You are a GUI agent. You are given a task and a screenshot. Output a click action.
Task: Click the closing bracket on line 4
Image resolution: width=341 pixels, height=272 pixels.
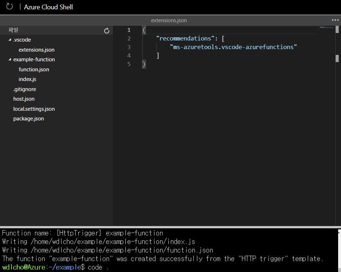(158, 56)
